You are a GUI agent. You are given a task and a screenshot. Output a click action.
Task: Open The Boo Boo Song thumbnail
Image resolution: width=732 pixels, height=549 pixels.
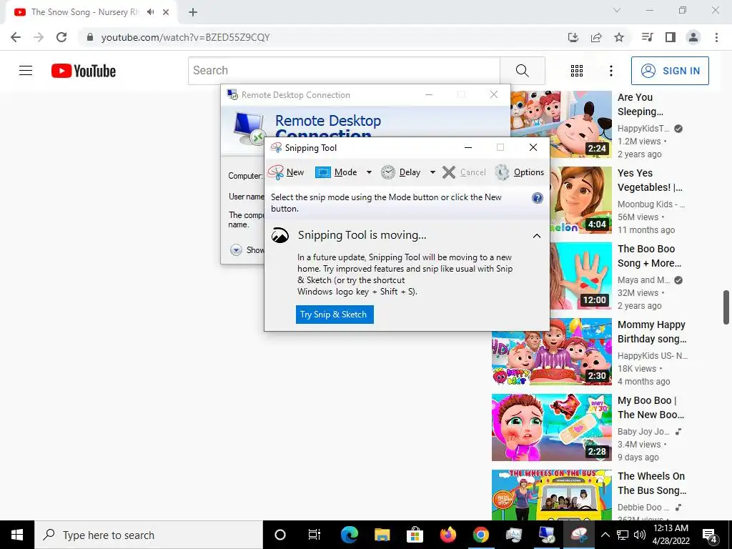580,275
